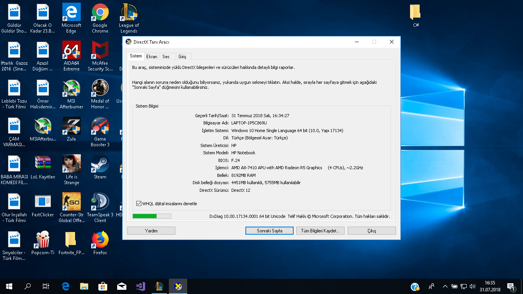Select the C# folder on the desktop

tap(416, 15)
